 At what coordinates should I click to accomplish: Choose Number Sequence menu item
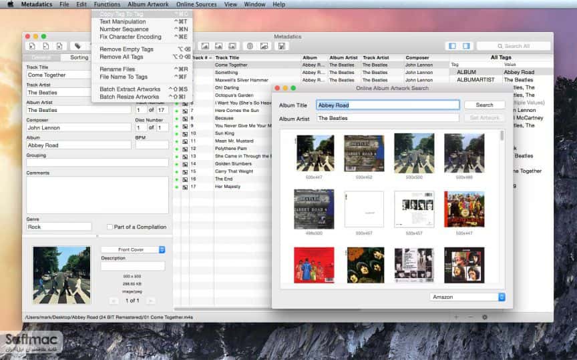(x=142, y=29)
